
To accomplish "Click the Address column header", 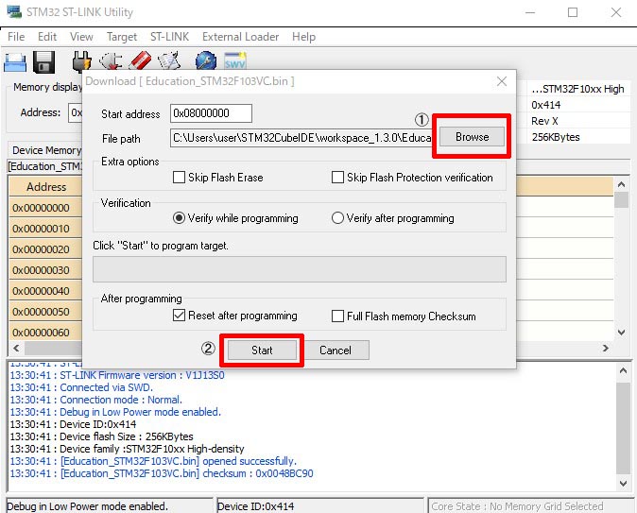I will pos(46,187).
